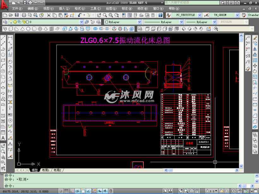This screenshot has width=259, height=194.
Task: Click the Undo arrow icon
Action: [80, 15]
